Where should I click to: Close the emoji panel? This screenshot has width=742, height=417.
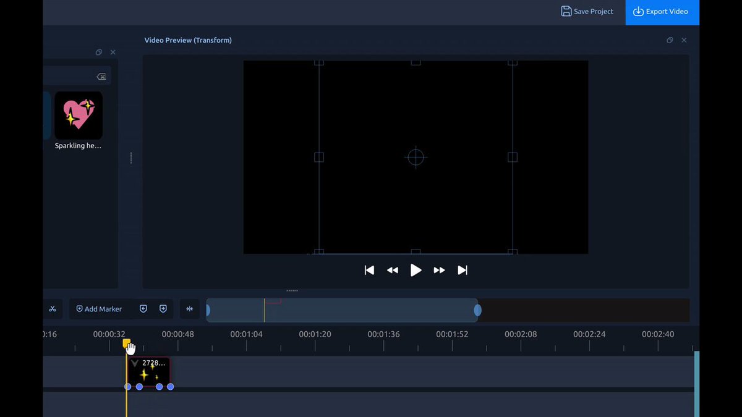[113, 53]
